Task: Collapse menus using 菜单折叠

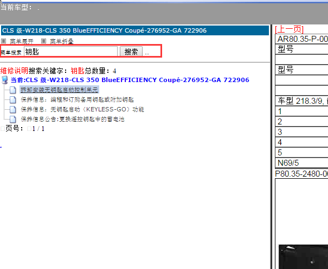Action: 61,41
